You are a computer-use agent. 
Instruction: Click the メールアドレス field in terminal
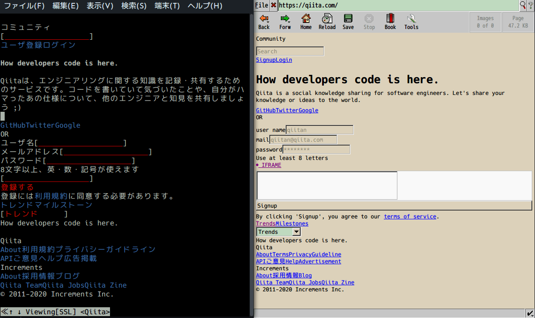tap(106, 152)
